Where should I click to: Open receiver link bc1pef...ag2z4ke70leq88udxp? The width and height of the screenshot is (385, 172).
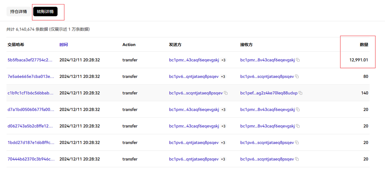pyautogui.click(x=269, y=93)
